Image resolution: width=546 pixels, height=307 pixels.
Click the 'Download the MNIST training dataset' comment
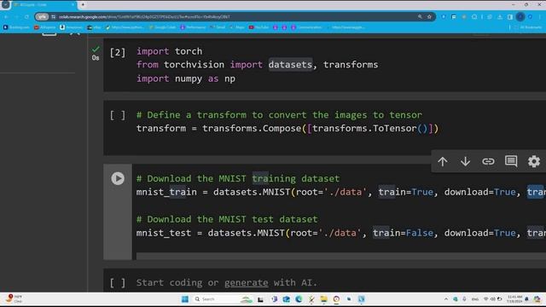(238, 178)
